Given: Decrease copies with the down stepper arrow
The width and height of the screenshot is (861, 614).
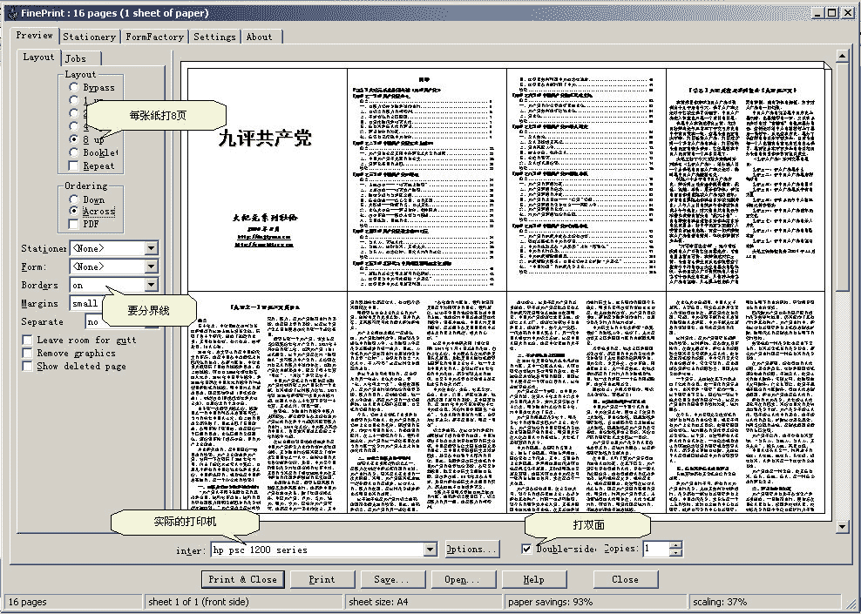Looking at the screenshot, I should (x=675, y=553).
